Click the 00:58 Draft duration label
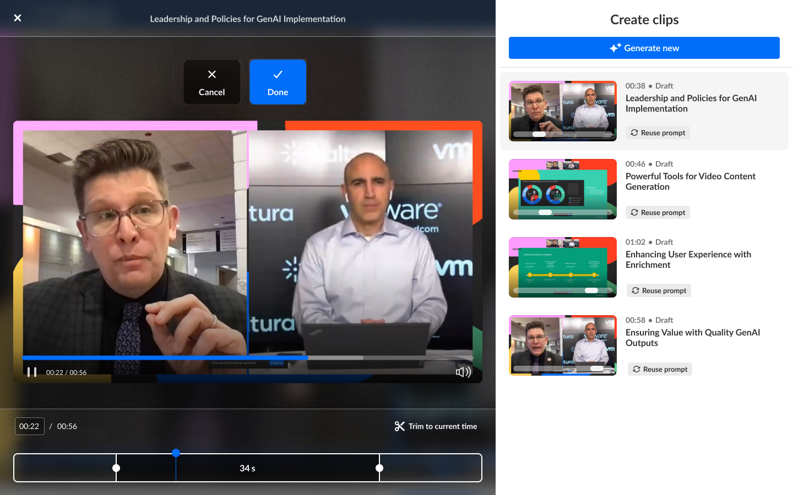The width and height of the screenshot is (793, 495). click(649, 320)
